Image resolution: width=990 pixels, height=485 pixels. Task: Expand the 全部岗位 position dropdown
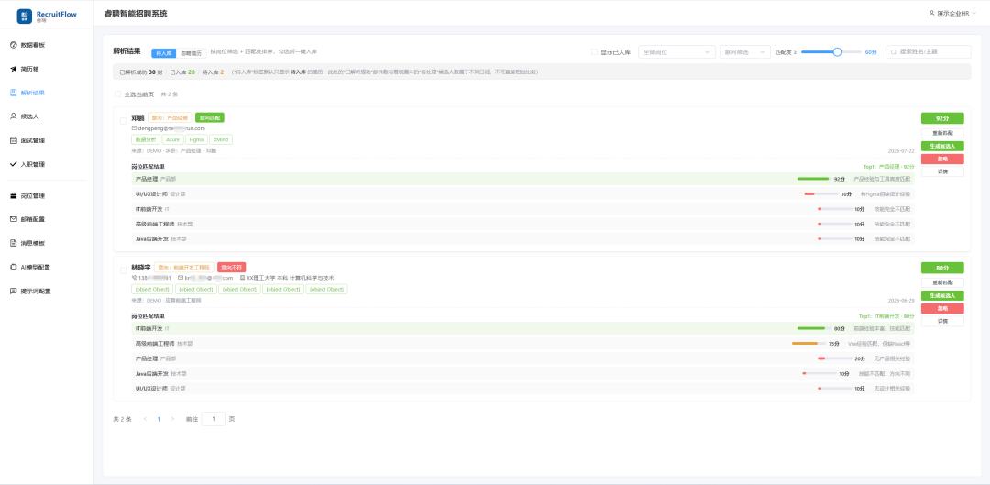(676, 51)
